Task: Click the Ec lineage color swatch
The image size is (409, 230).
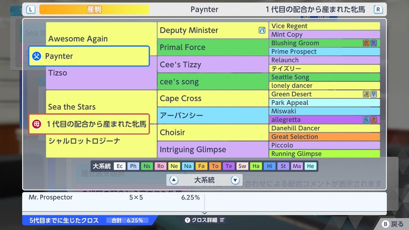Action: click(x=120, y=166)
